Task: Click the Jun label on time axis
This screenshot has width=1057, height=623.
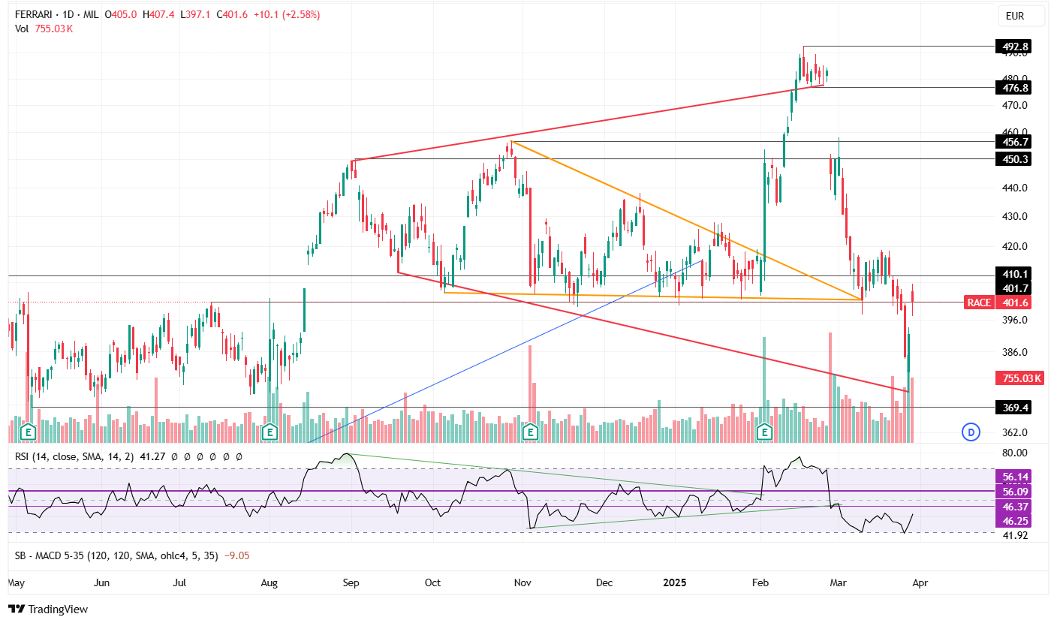Action: (x=102, y=582)
